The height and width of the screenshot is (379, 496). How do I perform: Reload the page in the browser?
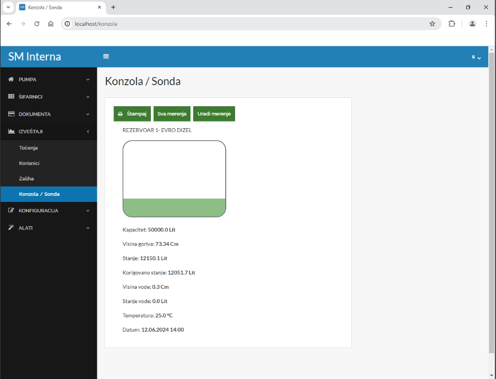coord(37,24)
